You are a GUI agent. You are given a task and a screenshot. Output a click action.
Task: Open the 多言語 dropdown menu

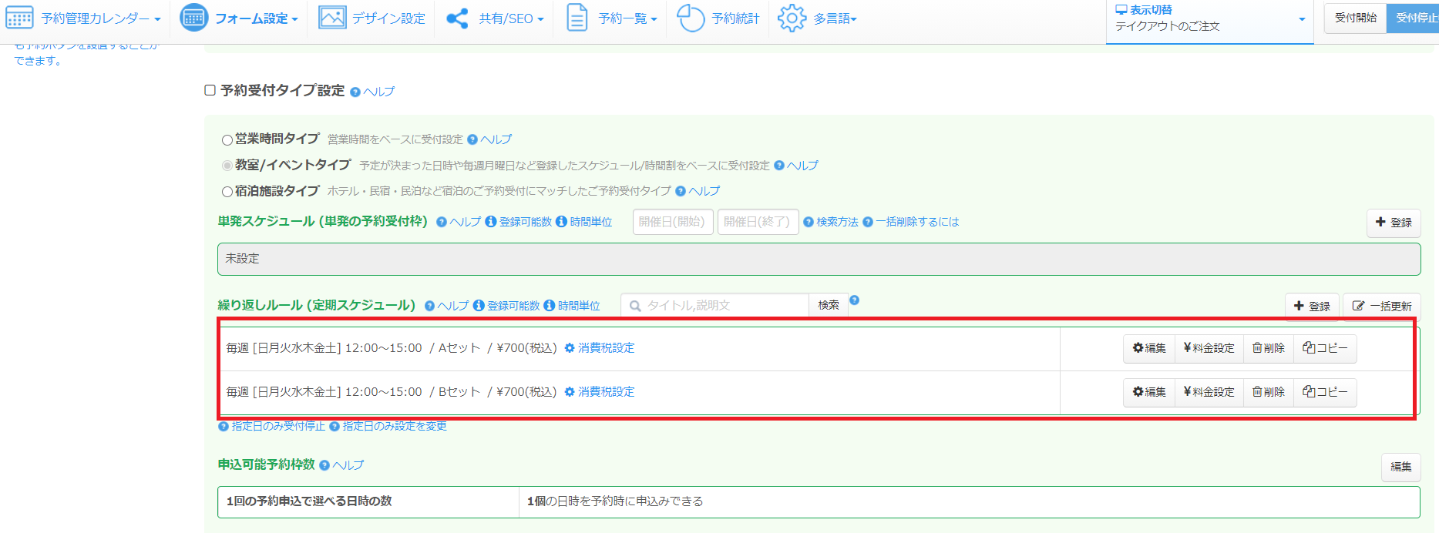835,18
